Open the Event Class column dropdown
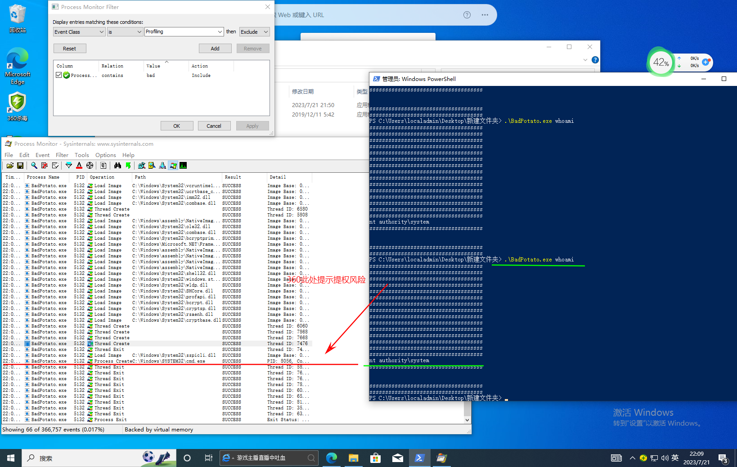737x467 pixels. point(79,31)
